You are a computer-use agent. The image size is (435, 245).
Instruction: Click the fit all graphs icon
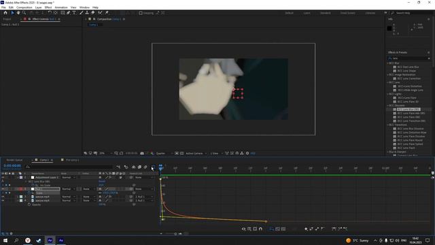[x=283, y=229]
